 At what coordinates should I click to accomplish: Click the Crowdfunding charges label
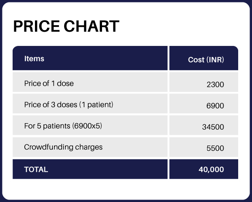[63, 147]
